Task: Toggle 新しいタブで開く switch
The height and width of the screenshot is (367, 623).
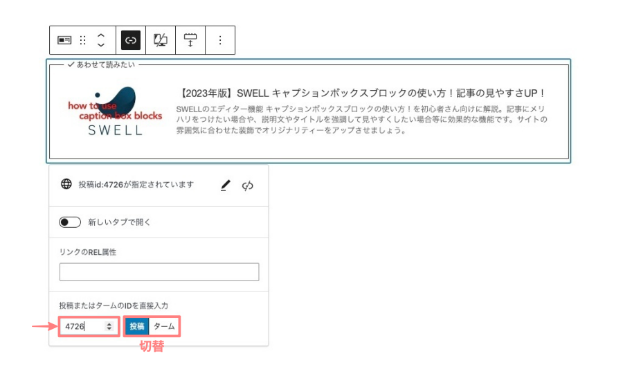Action: (x=70, y=222)
